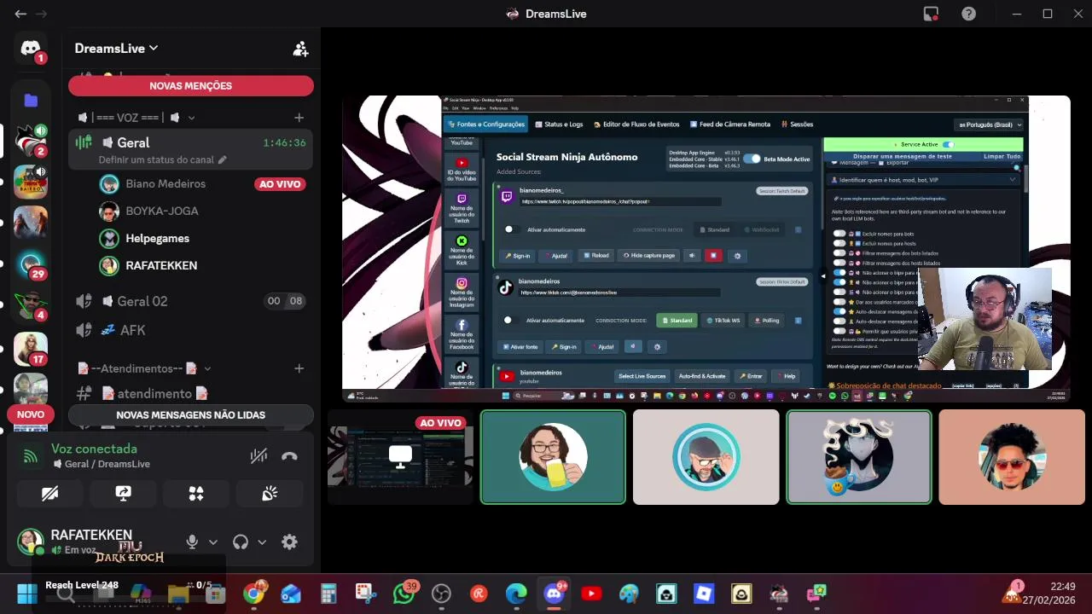The width and height of the screenshot is (1092, 614).
Task: Focus the main Social Stream Ninja stream
Action: click(706, 248)
